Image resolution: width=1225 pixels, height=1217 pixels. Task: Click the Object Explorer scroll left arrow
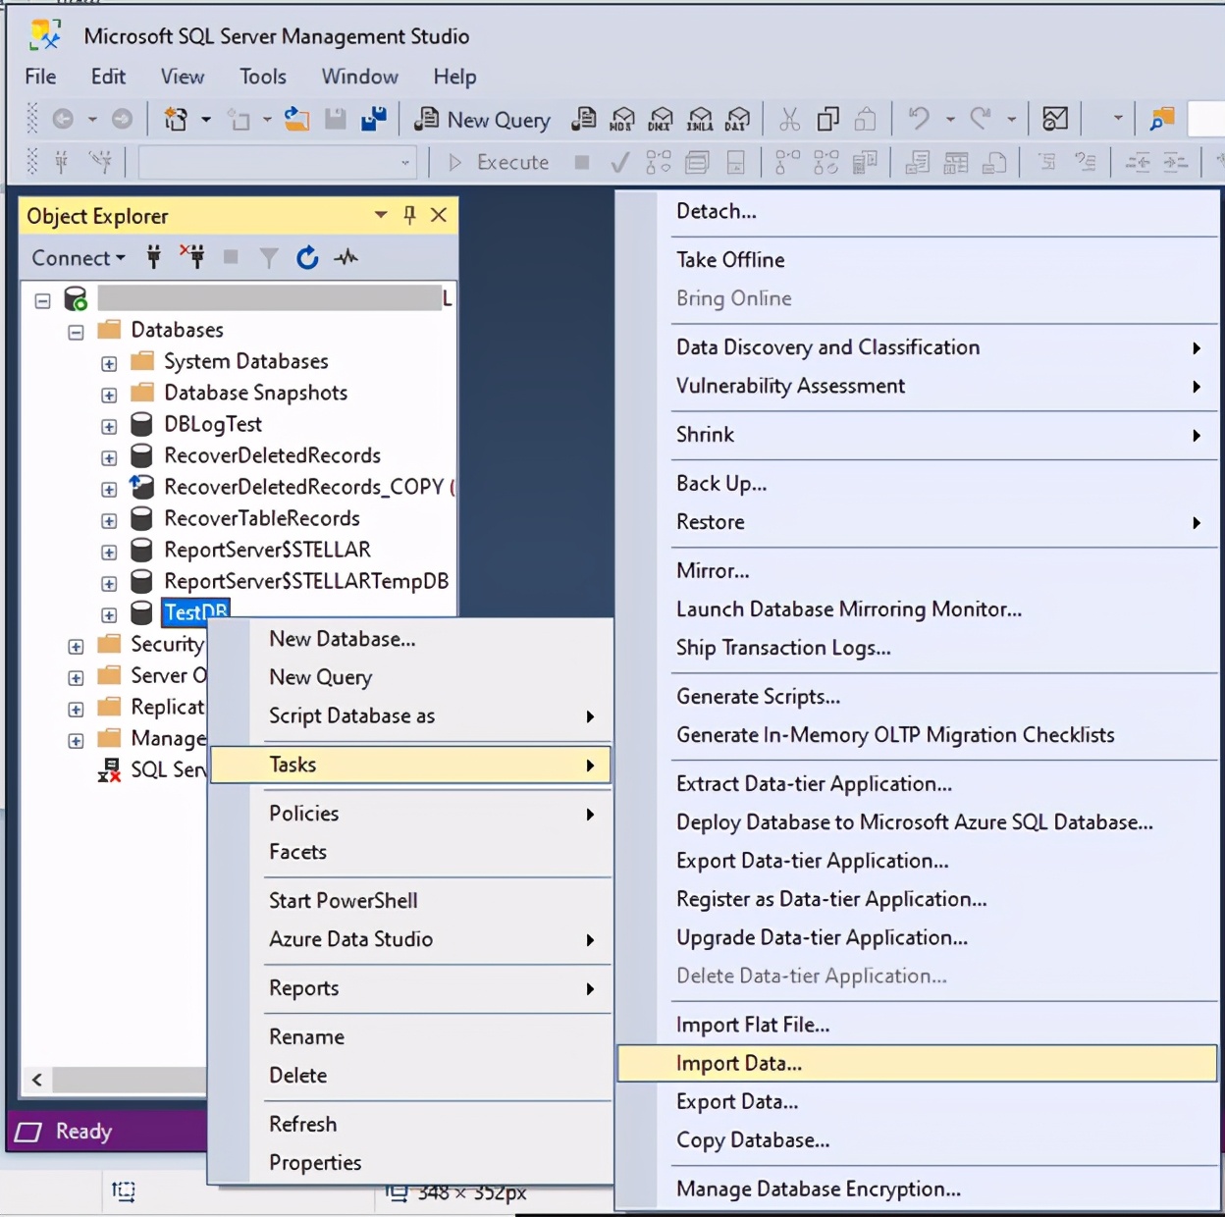36,1081
